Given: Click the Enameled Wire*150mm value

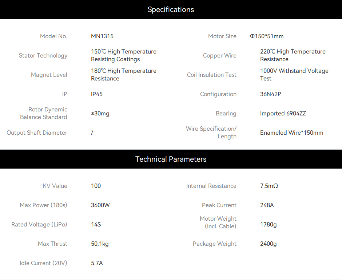Looking at the screenshot, I should pos(291,133).
